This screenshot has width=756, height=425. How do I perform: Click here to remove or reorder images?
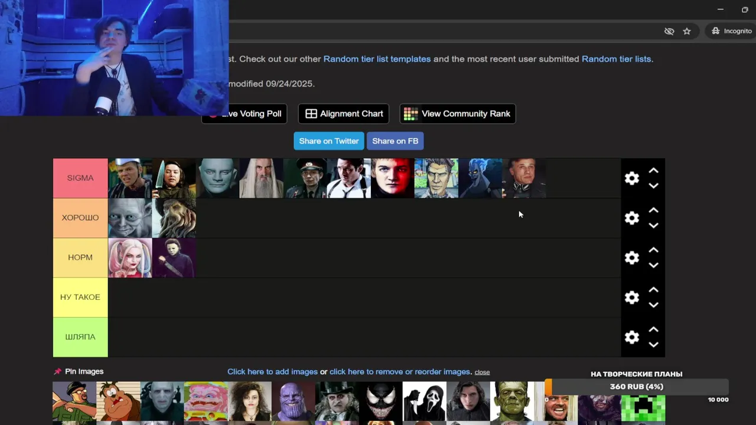400,372
